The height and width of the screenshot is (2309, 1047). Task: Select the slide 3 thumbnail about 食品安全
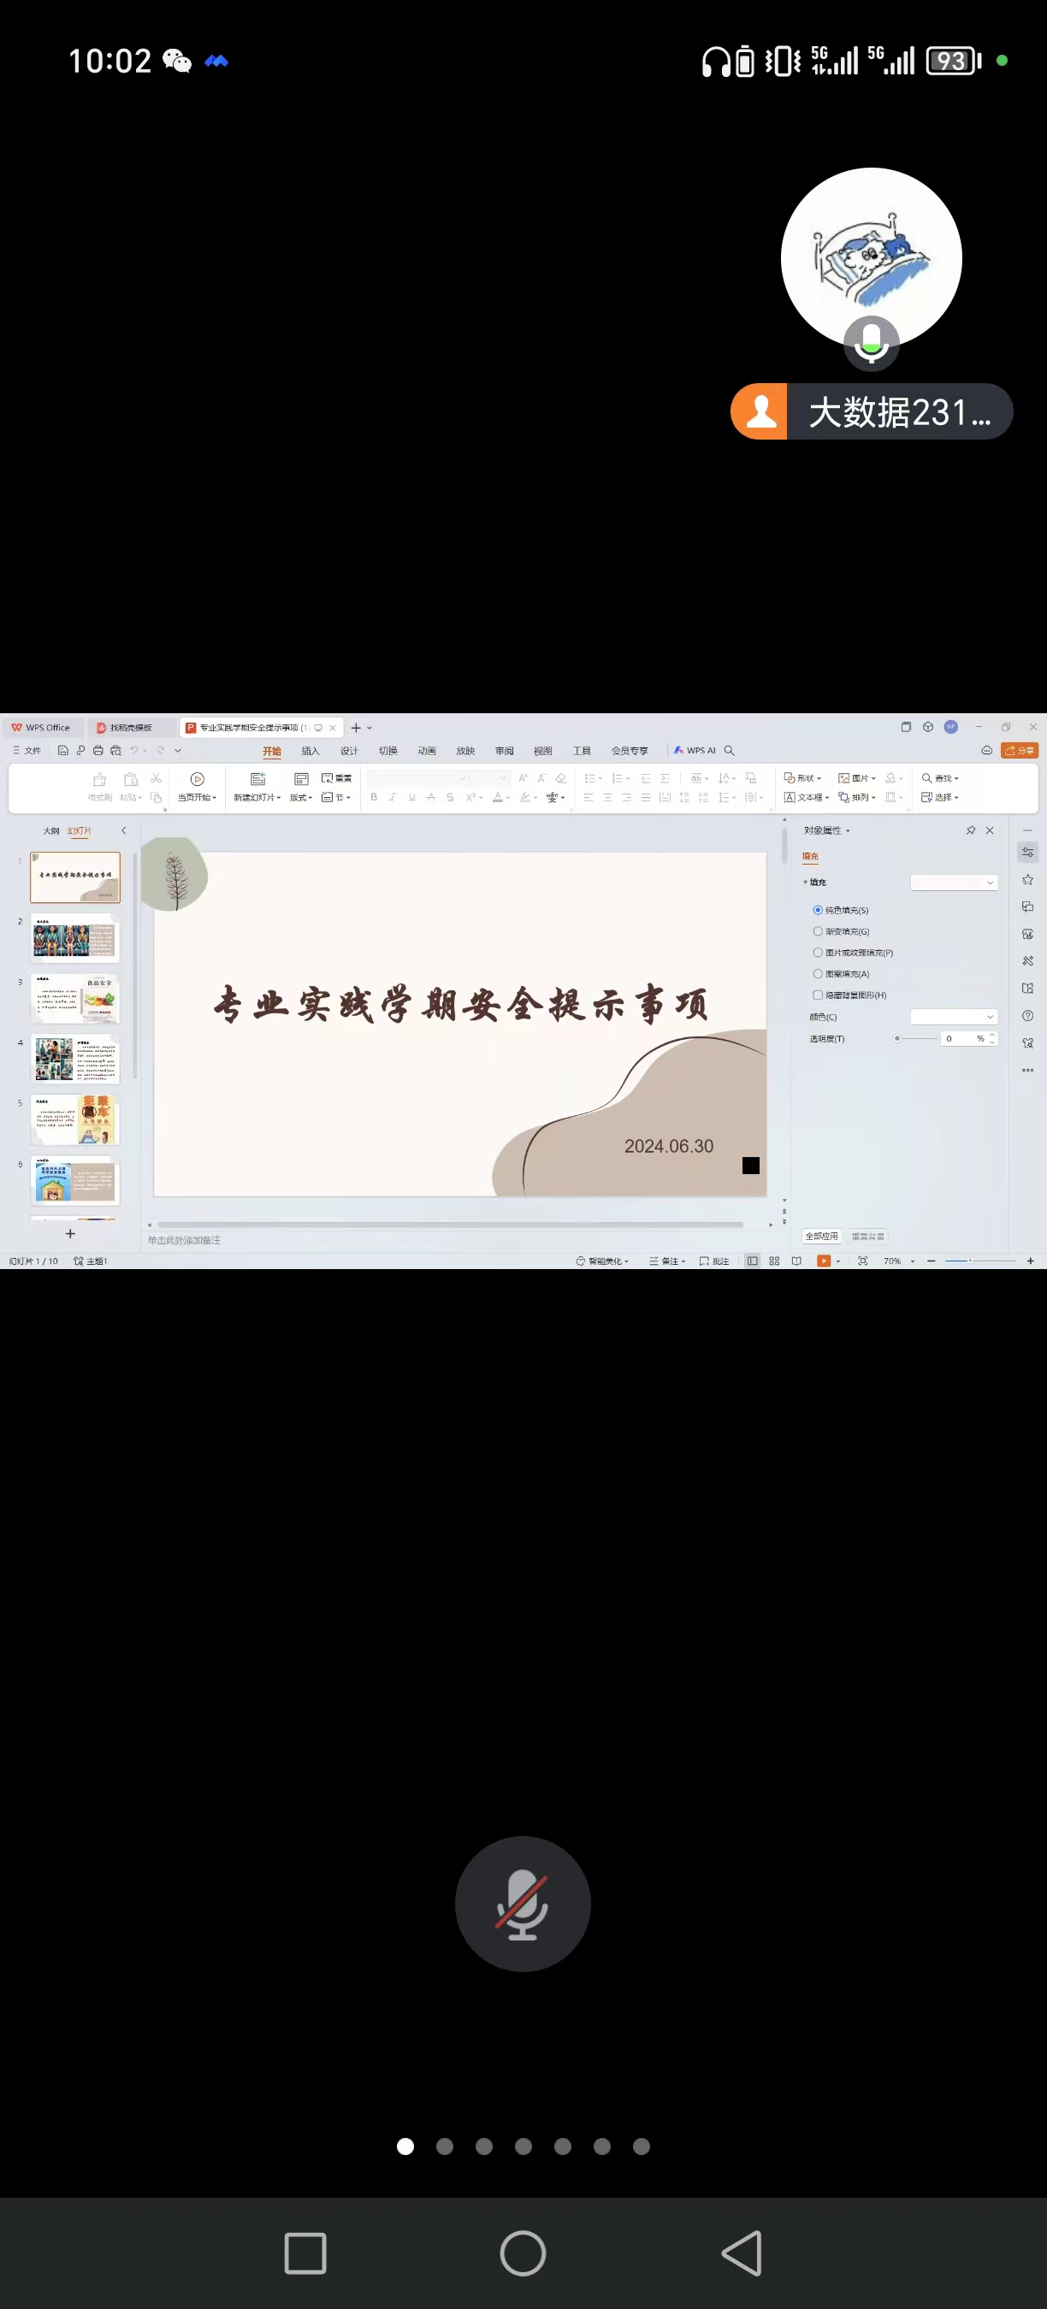click(75, 999)
